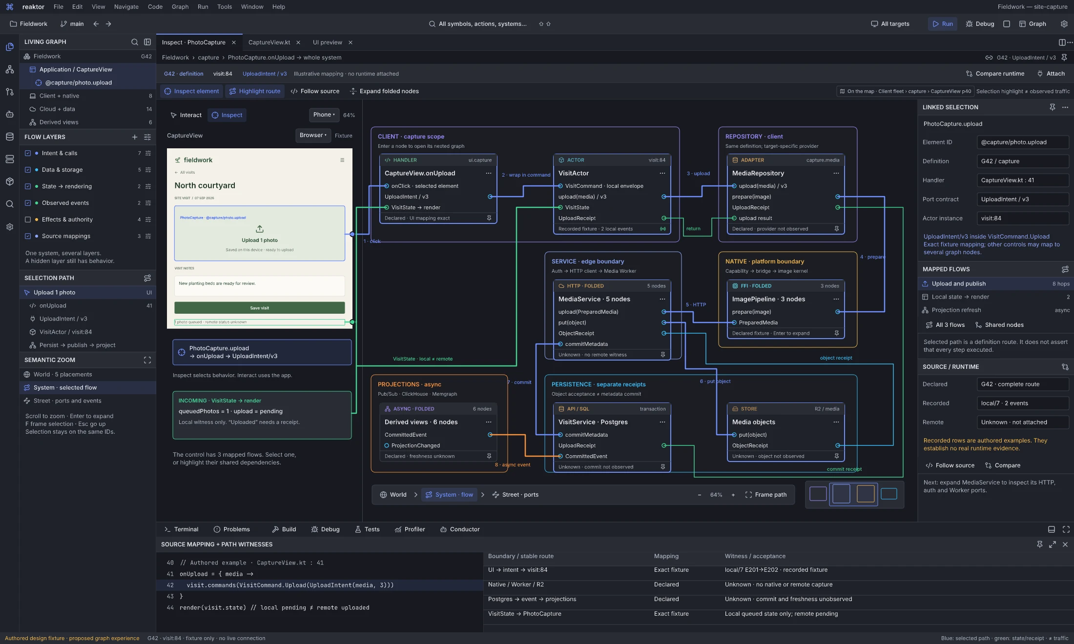
Task: Toggle bottom panel layout icon
Action: 1052,529
